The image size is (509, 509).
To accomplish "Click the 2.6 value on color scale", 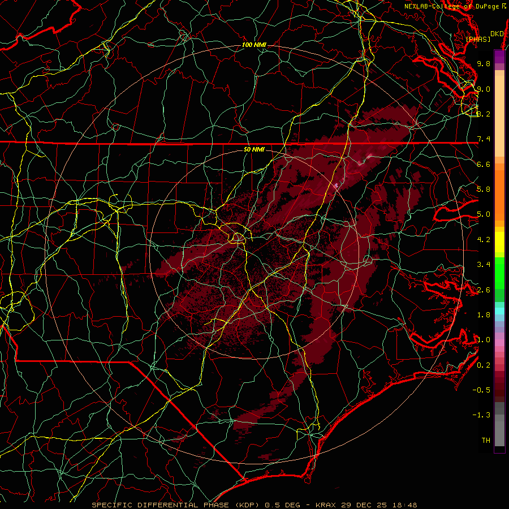I will coord(484,290).
